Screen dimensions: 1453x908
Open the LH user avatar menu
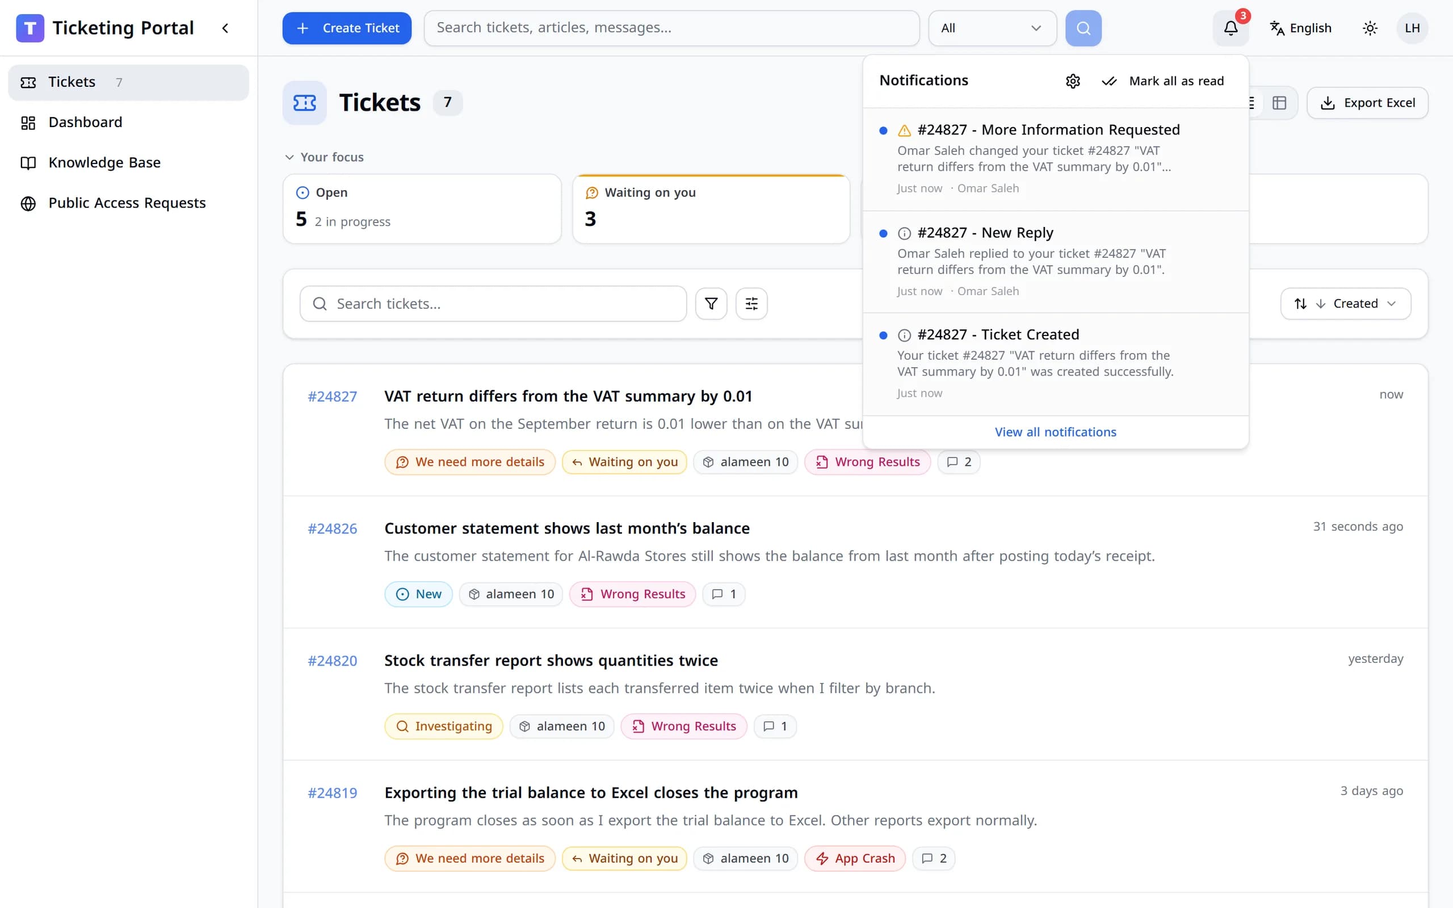point(1412,28)
